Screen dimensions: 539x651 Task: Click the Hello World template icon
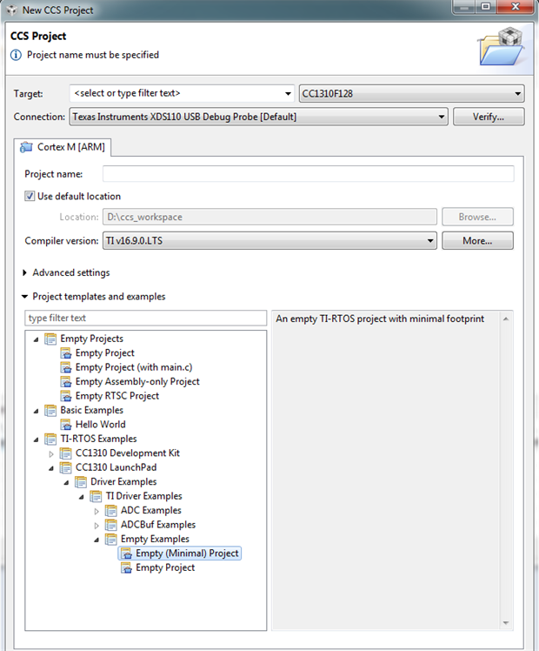(x=65, y=425)
